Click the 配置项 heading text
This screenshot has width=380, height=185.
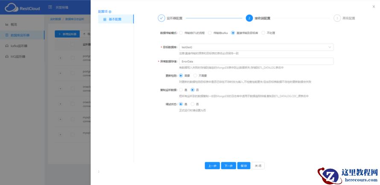point(103,12)
